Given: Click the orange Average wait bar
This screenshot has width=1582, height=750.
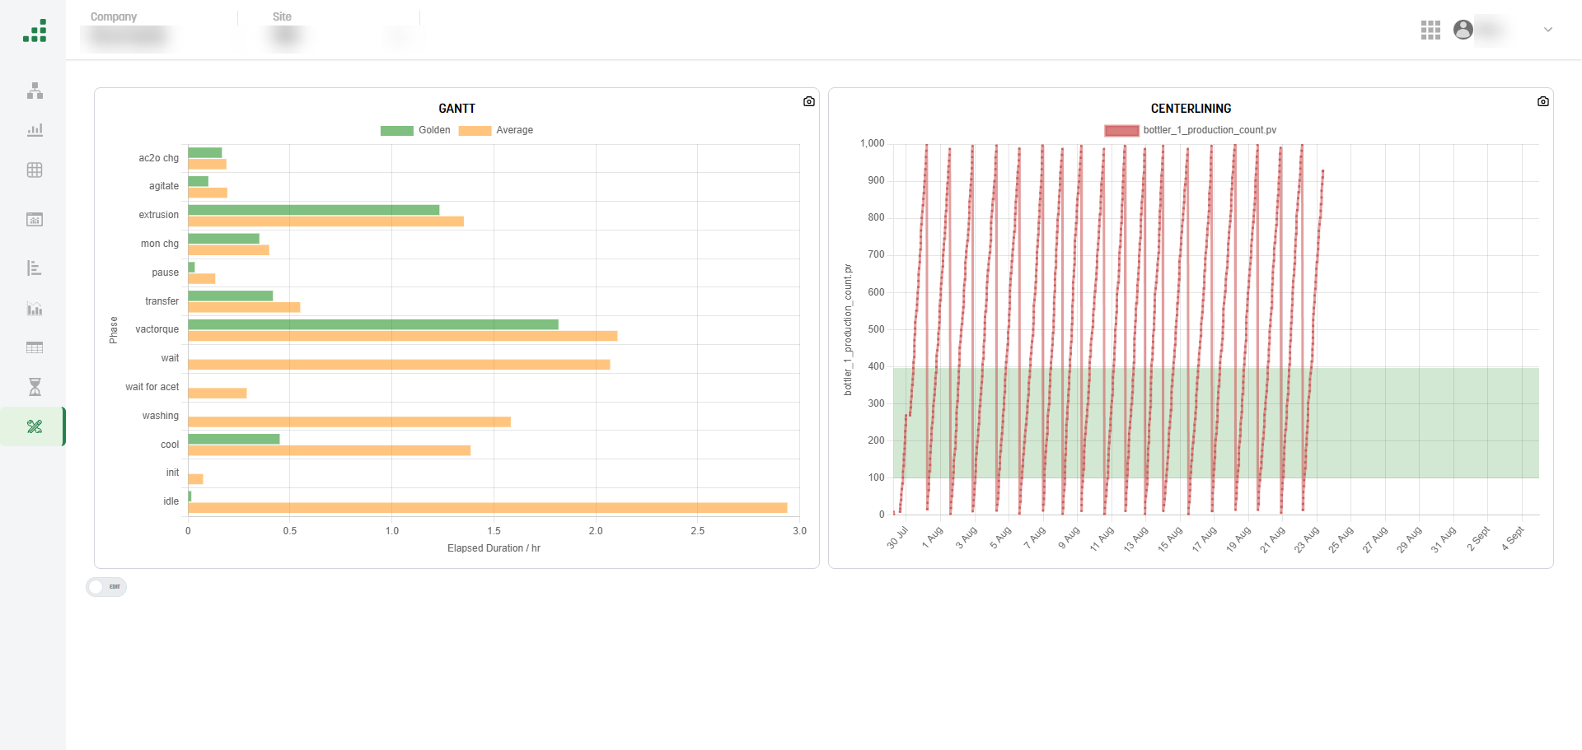Looking at the screenshot, I should pos(399,365).
